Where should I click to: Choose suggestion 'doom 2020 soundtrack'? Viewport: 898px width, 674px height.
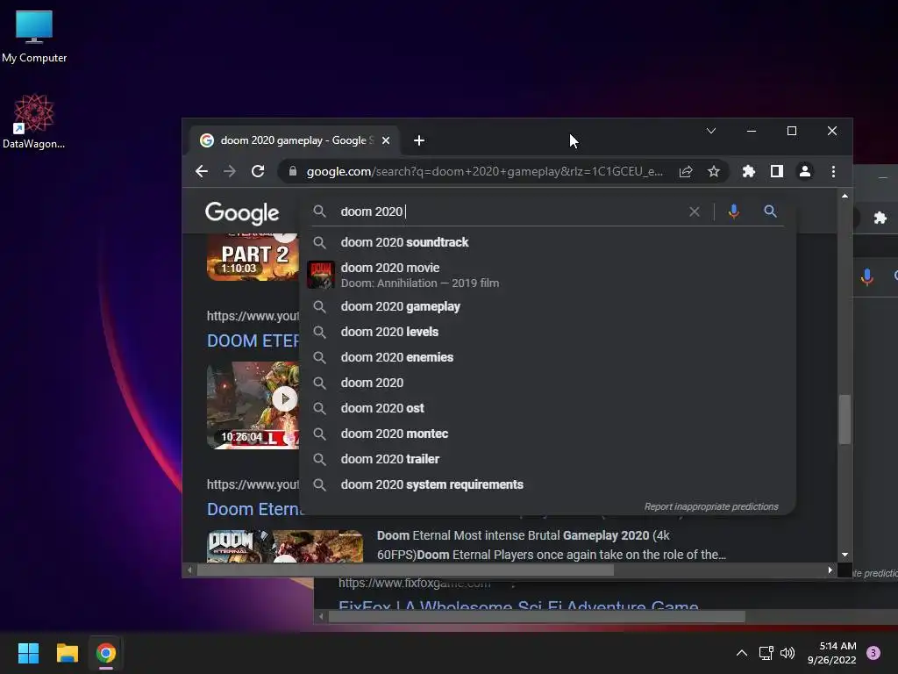(x=547, y=242)
